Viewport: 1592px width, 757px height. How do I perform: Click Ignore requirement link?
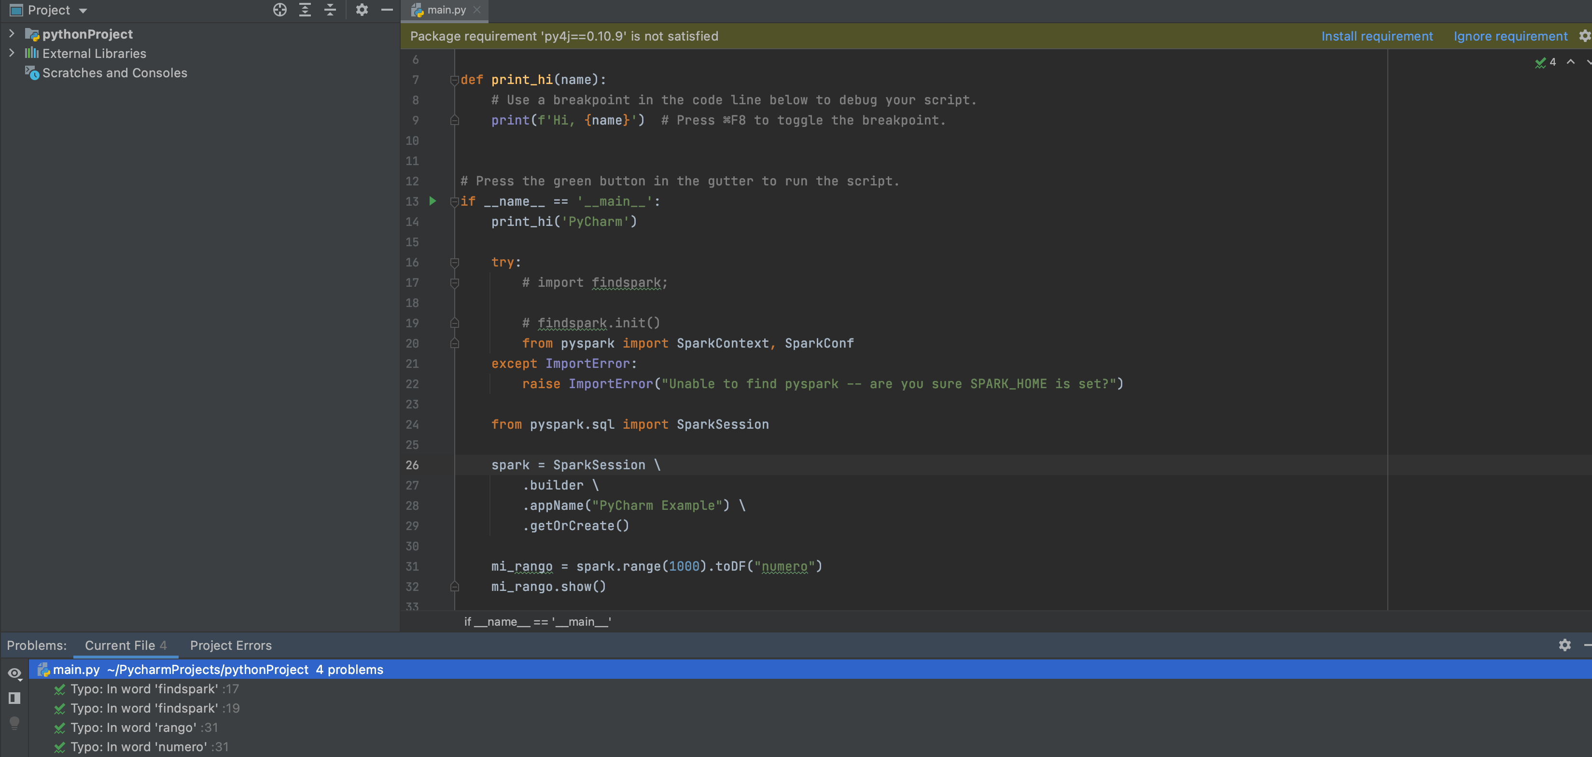click(1510, 37)
